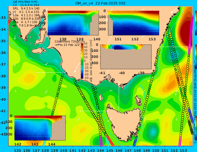This screenshot has width=197, height=152.
Task: Click latitude tick label -38
Action: pyautogui.click(x=3, y=76)
